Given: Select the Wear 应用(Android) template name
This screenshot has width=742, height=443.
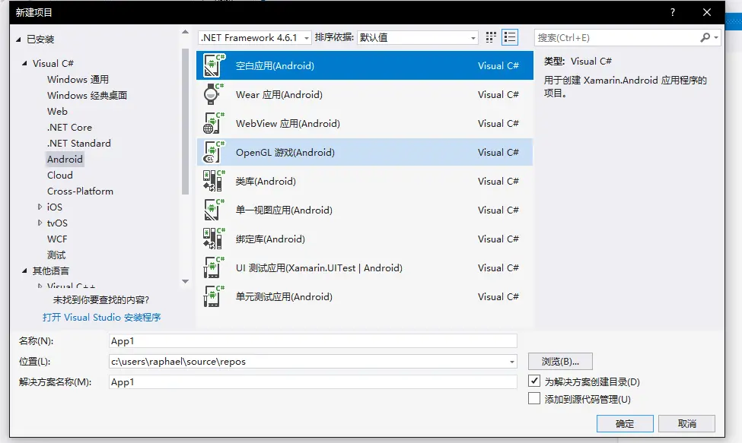Looking at the screenshot, I should pos(279,94).
